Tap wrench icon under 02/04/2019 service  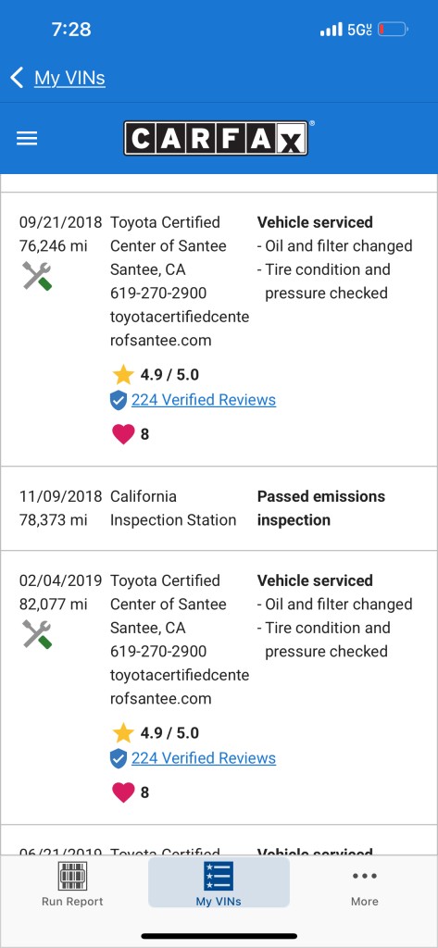pyautogui.click(x=37, y=634)
